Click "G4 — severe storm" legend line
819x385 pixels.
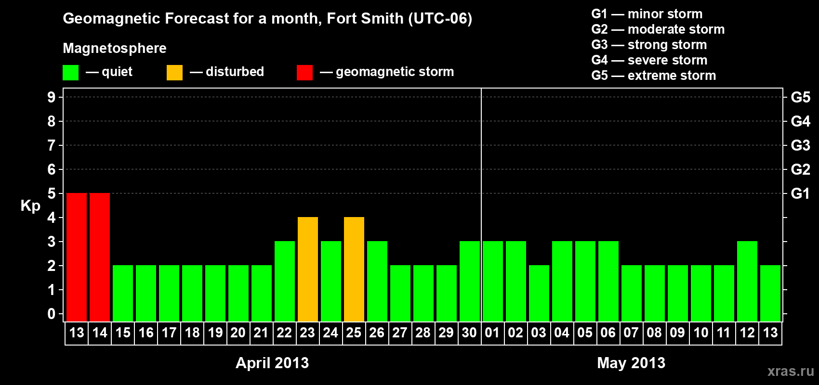pos(649,60)
